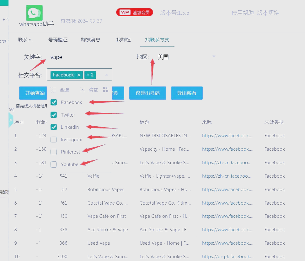Uncheck the Facebook checkbox
Viewport: 305px width, 261px height.
pos(54,102)
